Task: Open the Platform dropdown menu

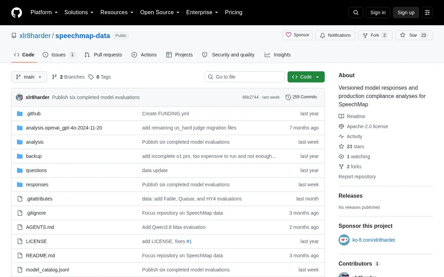Action: tap(44, 12)
